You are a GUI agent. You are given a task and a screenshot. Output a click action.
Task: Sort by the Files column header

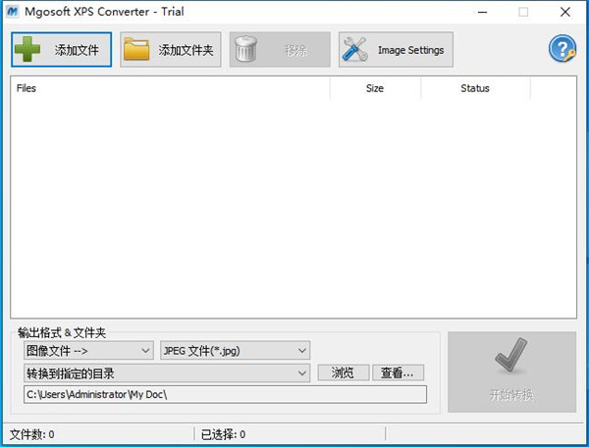(x=170, y=88)
